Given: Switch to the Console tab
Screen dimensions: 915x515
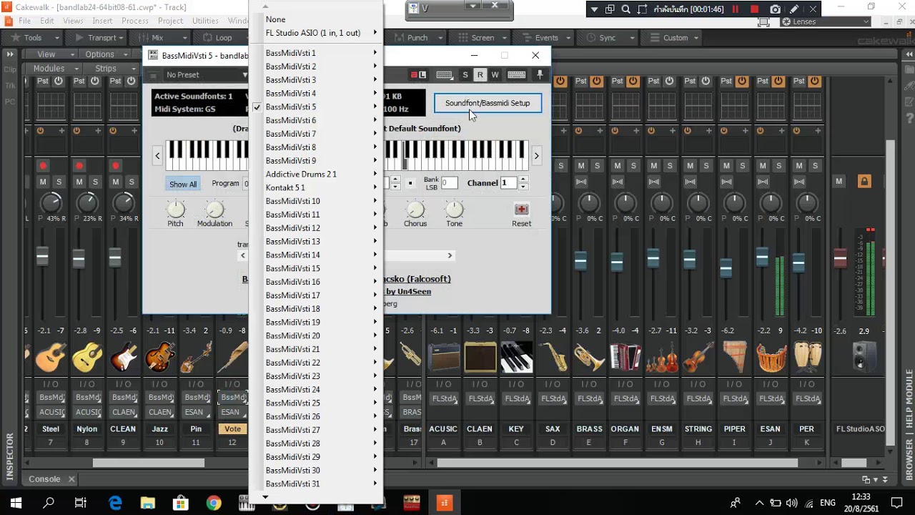Looking at the screenshot, I should pyautogui.click(x=44, y=479).
